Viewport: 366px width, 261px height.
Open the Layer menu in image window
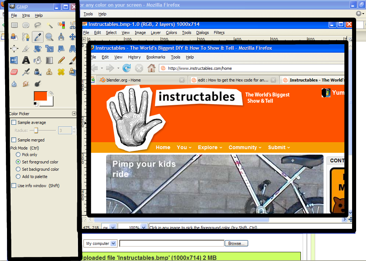(156, 33)
